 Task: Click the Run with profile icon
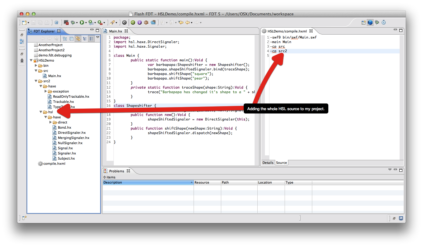click(90, 22)
